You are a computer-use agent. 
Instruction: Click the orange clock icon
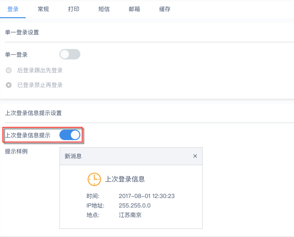pyautogui.click(x=94, y=179)
